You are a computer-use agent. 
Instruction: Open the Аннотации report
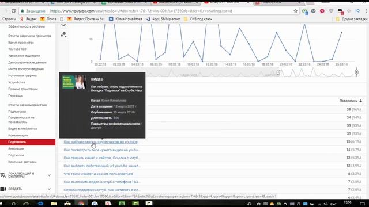tap(16, 148)
